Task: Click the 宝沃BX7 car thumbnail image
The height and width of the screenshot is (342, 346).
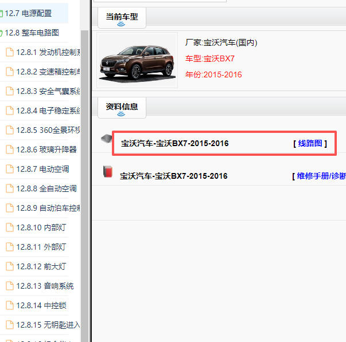Action: 137,60
